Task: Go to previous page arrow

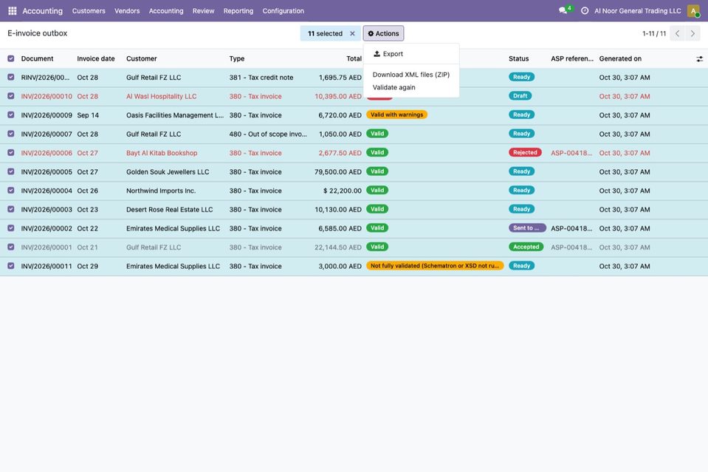Action: pos(677,33)
